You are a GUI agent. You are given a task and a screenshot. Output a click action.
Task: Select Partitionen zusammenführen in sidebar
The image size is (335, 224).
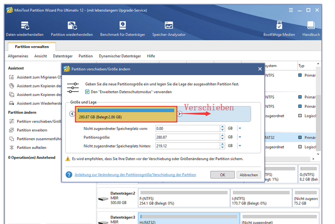pos(35,138)
